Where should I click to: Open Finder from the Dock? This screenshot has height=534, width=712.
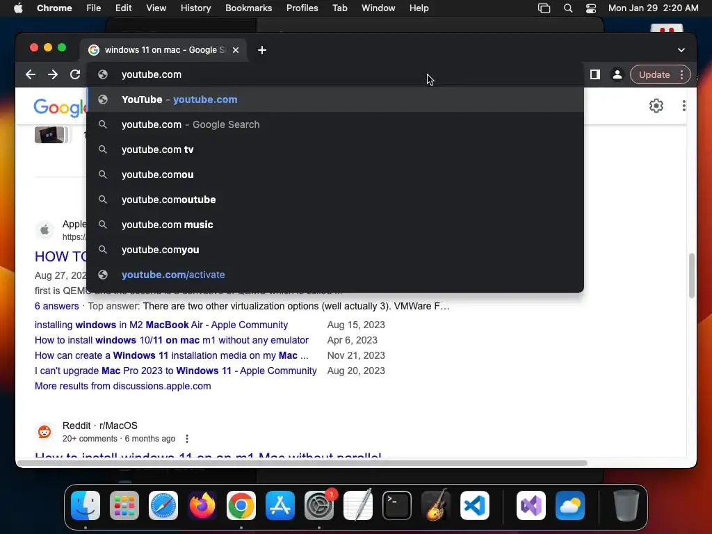[x=86, y=505]
